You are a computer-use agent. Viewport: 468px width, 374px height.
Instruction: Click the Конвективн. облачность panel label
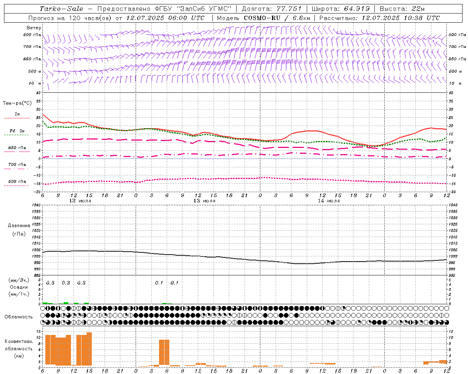coord(19,348)
